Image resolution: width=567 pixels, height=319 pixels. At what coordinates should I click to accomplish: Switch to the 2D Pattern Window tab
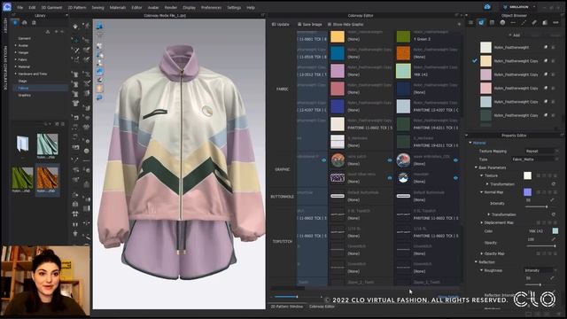click(287, 307)
